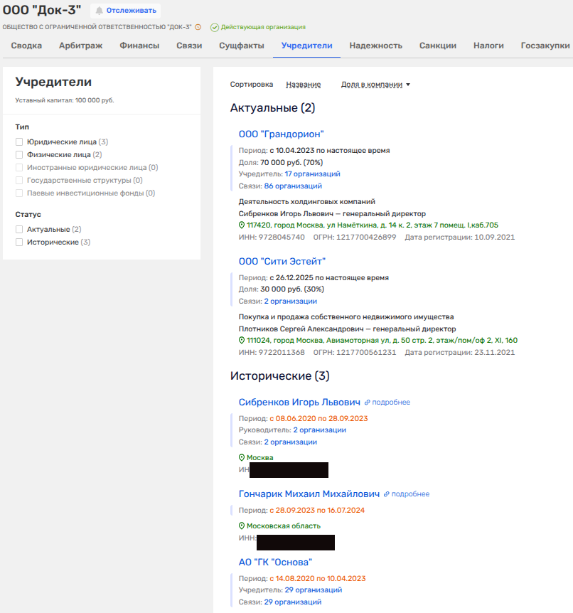Viewport: 573px width, 613px height.
Task: Click the location pin next to Московская область
Action: [242, 526]
